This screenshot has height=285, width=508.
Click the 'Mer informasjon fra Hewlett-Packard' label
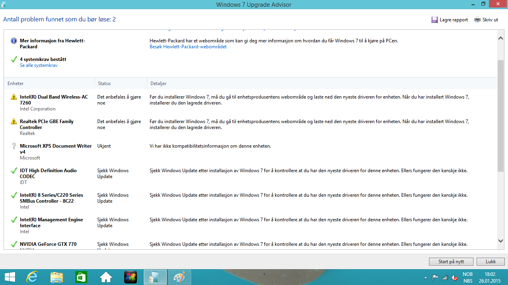tap(52, 44)
